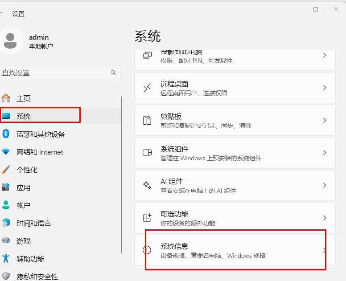The width and height of the screenshot is (346, 281).
Task: Expand the 投影到此电脑 row chevron
Action: 325,55
